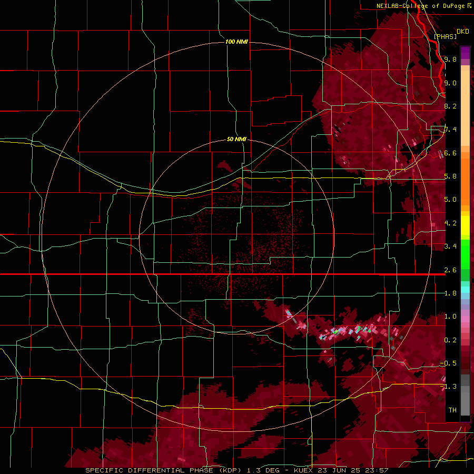Click the TH label on the color scale
Image resolution: width=474 pixels, height=474 pixels.
(x=452, y=410)
